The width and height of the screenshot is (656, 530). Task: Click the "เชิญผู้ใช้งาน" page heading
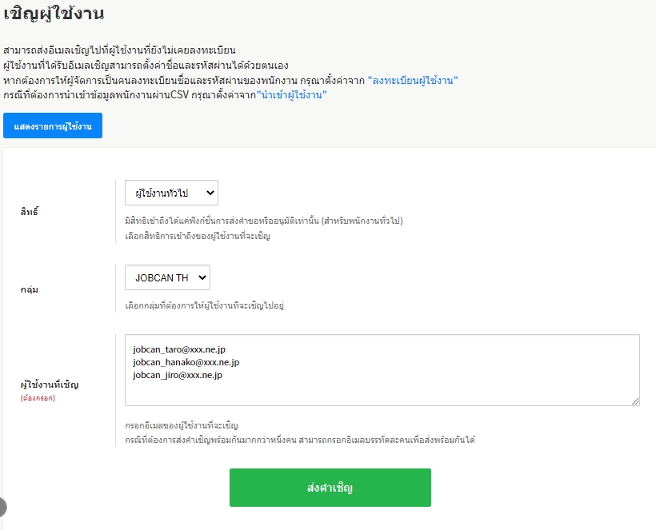coord(54,14)
